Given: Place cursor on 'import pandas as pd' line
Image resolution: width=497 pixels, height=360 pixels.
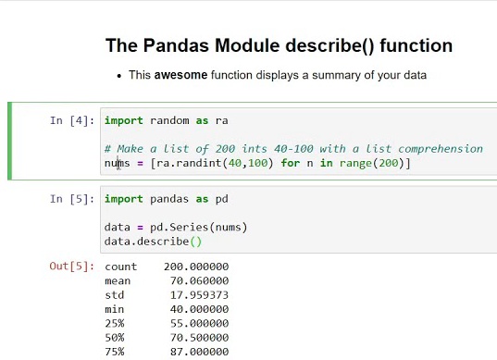Looking at the screenshot, I should coord(166,199).
